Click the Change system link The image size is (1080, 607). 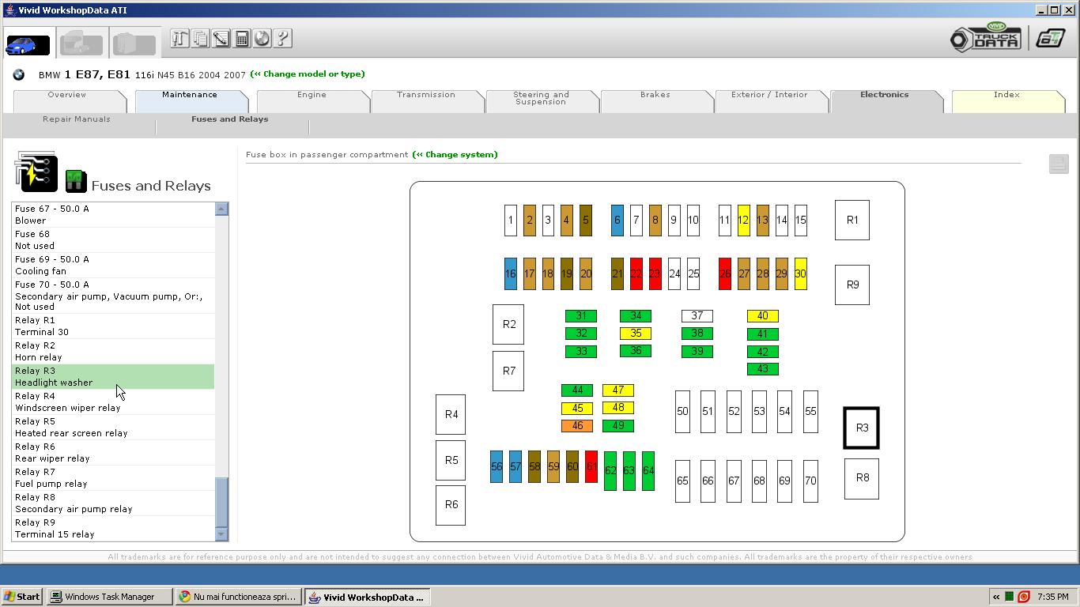coord(455,155)
